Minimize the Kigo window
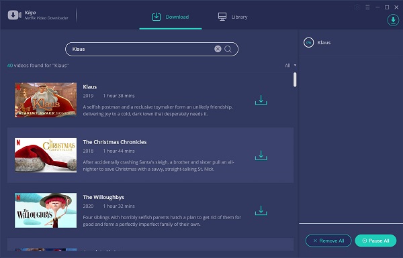 point(377,7)
